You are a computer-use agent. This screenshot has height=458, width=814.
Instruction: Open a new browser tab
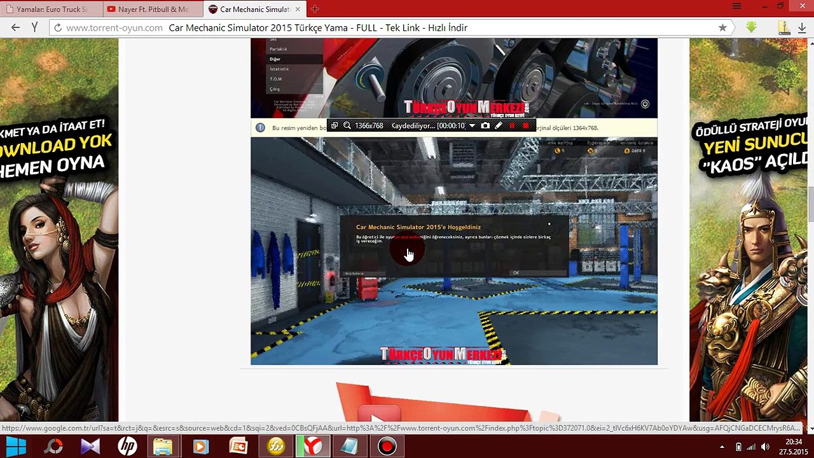click(x=315, y=9)
